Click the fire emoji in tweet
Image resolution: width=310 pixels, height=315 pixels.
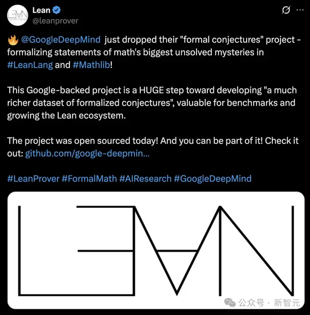click(13, 40)
